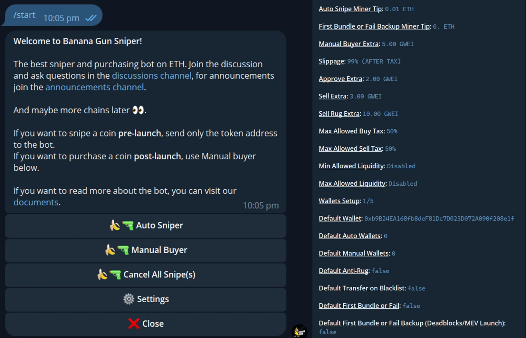Image resolution: width=526 pixels, height=338 pixels.
Task: Click the double checkmark read receipt
Action: click(91, 18)
